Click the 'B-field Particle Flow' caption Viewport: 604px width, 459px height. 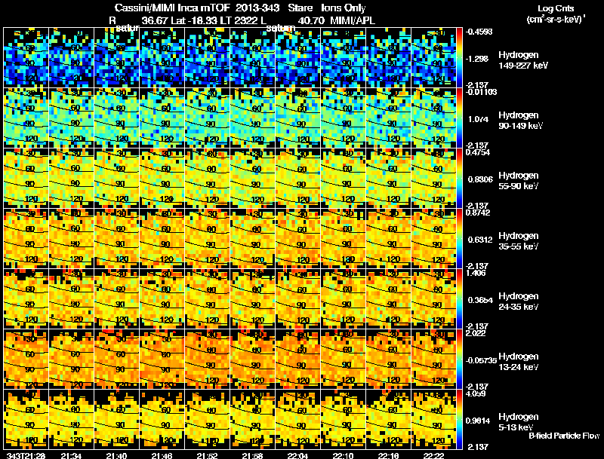pyautogui.click(x=564, y=436)
